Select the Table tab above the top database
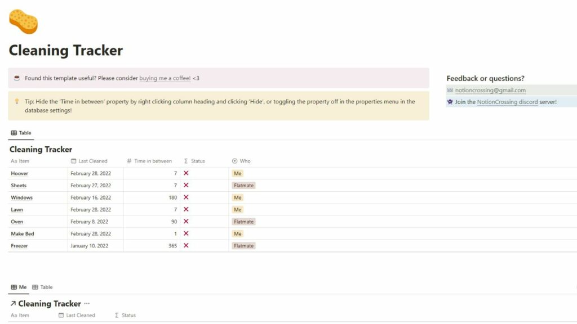The image size is (577, 324). pos(21,132)
